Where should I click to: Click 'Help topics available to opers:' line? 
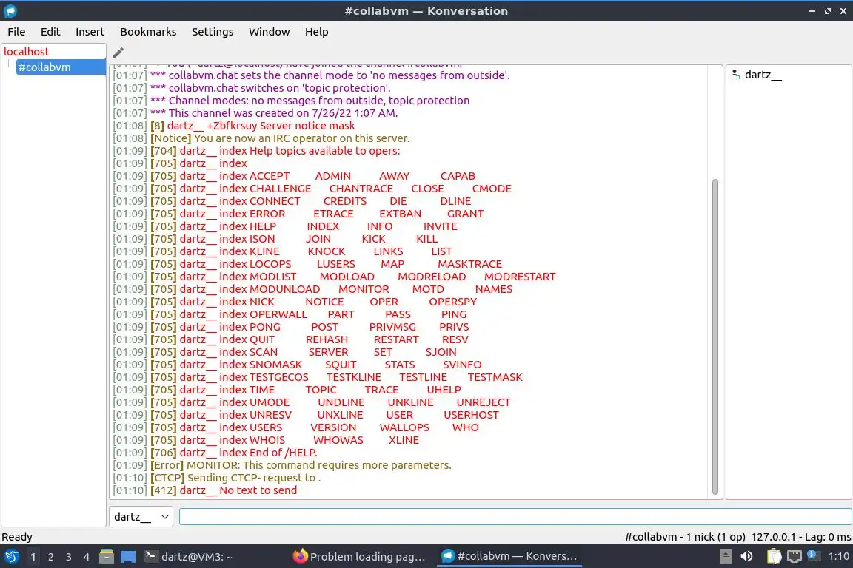pos(256,151)
